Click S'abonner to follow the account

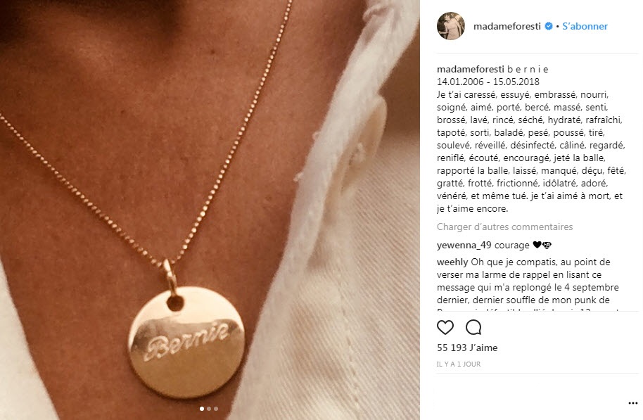coord(585,26)
